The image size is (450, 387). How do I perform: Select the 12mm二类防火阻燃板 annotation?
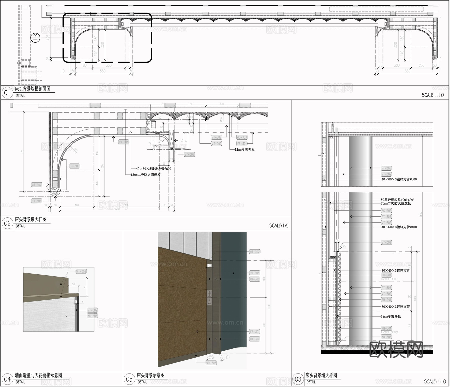(145, 175)
